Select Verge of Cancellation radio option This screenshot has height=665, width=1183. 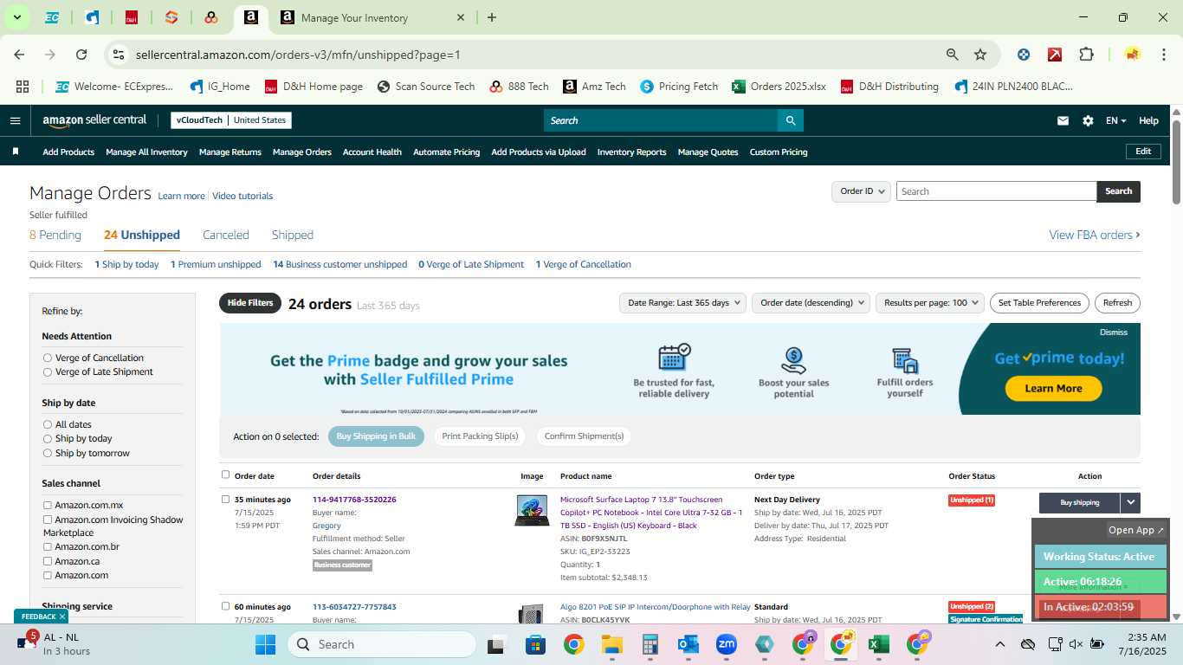(x=48, y=358)
